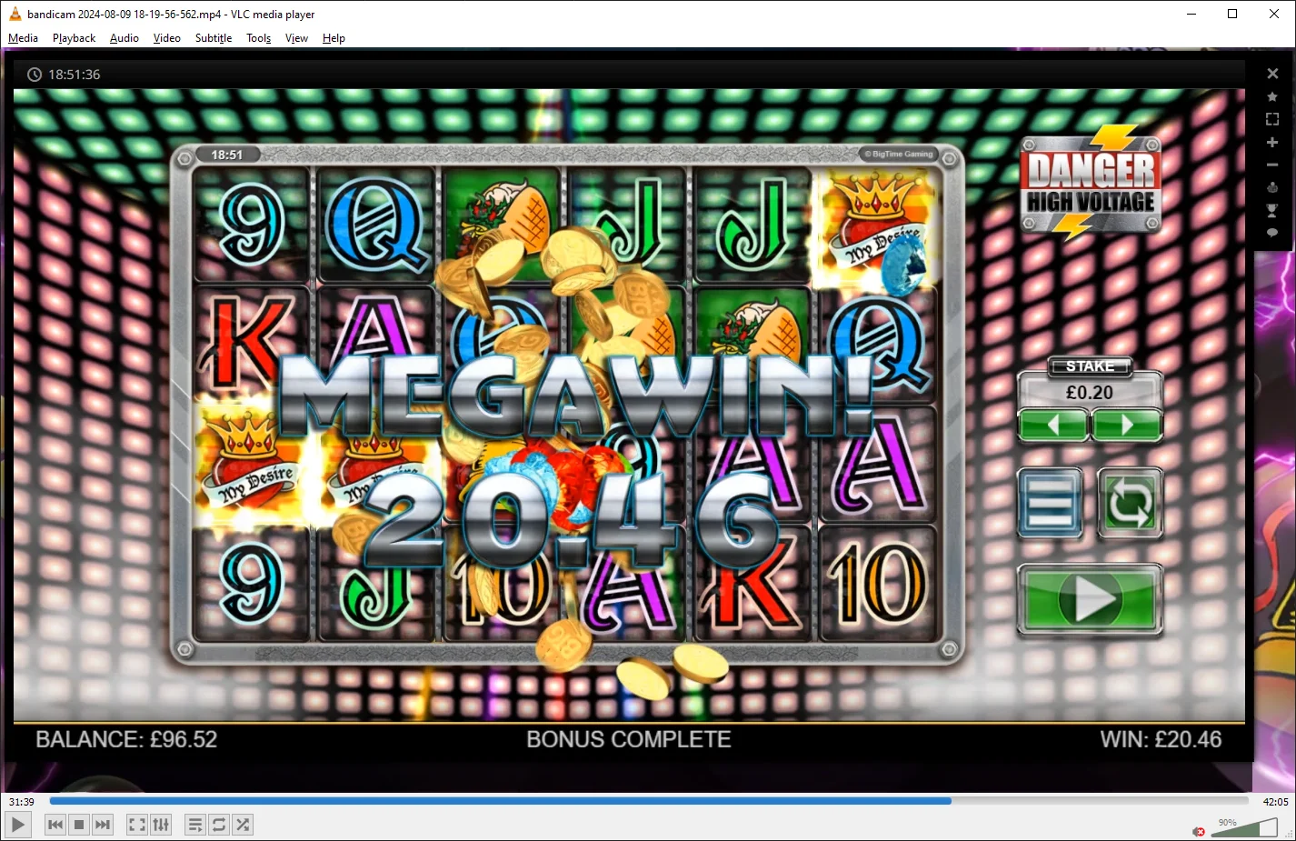Viewport: 1296px width, 841px height.
Task: Open the Video menu
Action: click(x=167, y=38)
